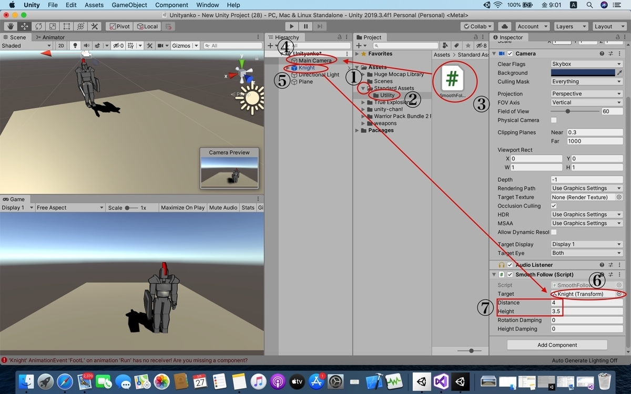
Task: Click the Play button
Action: click(x=291, y=26)
